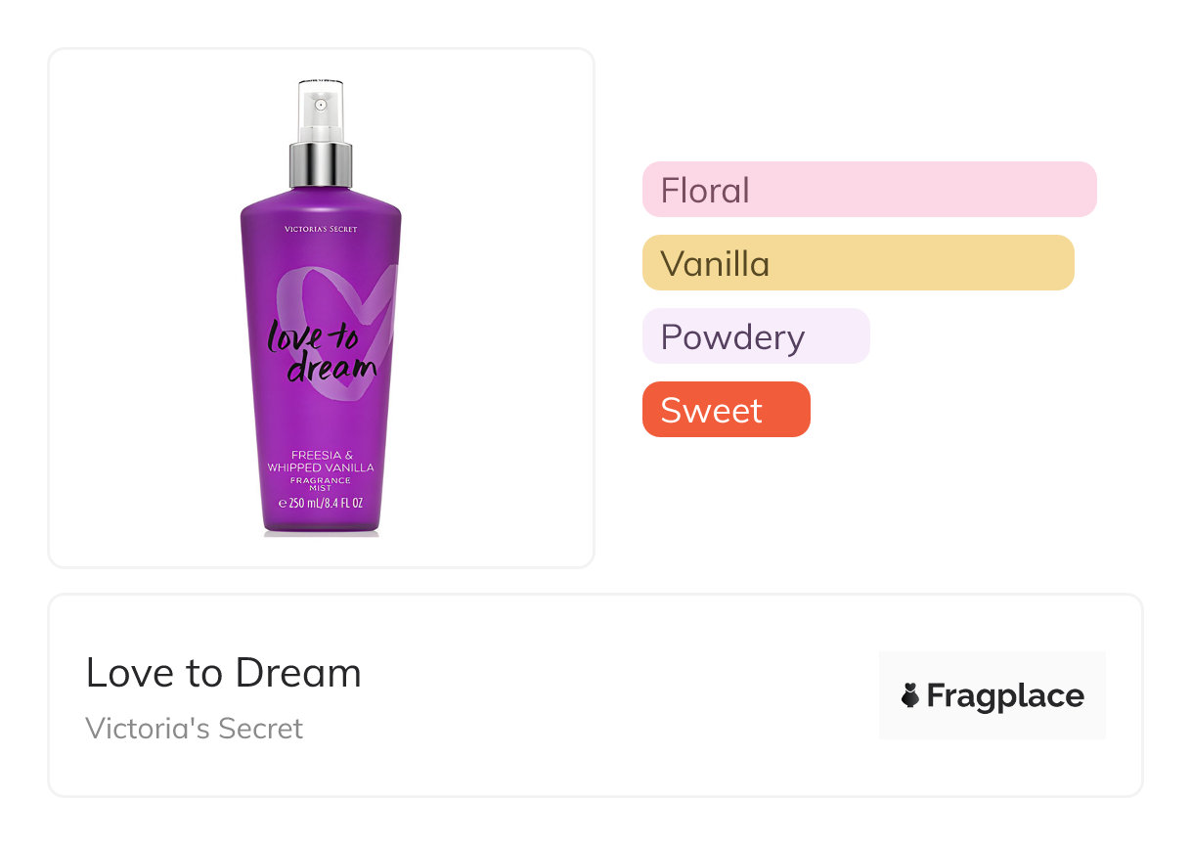Click the 'Fragrance Mist' text on bottle

[321, 484]
